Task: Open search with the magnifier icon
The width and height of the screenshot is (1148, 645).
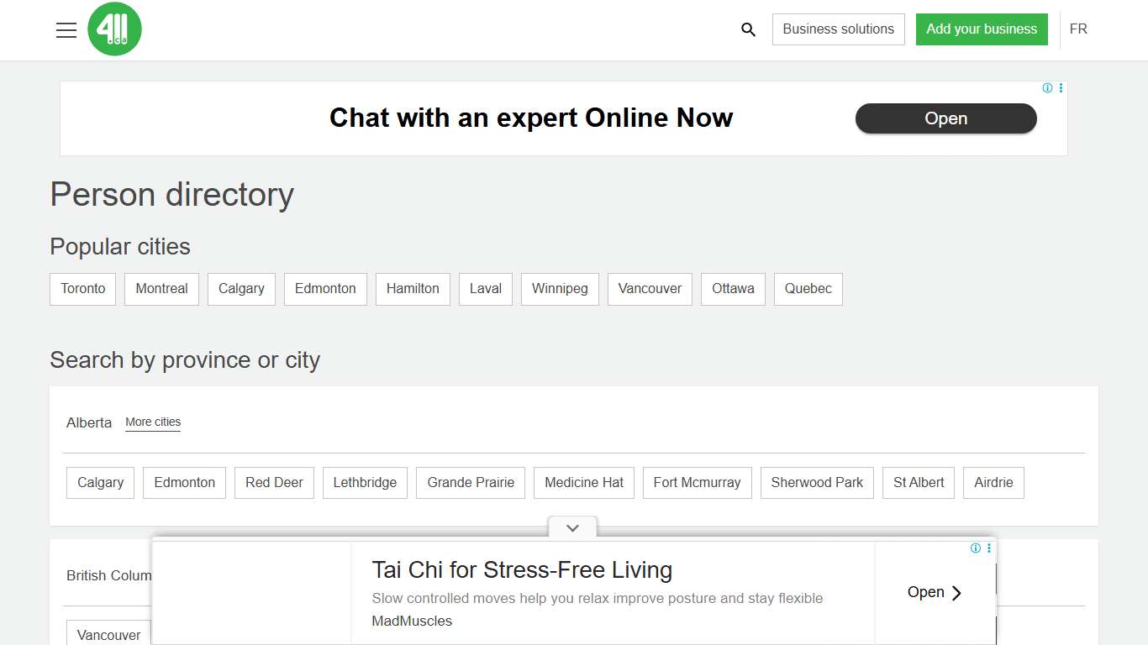Action: coord(748,29)
